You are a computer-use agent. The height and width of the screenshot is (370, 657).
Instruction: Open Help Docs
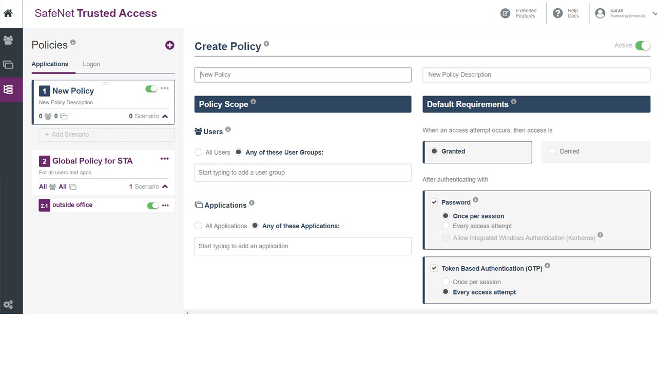tap(566, 13)
